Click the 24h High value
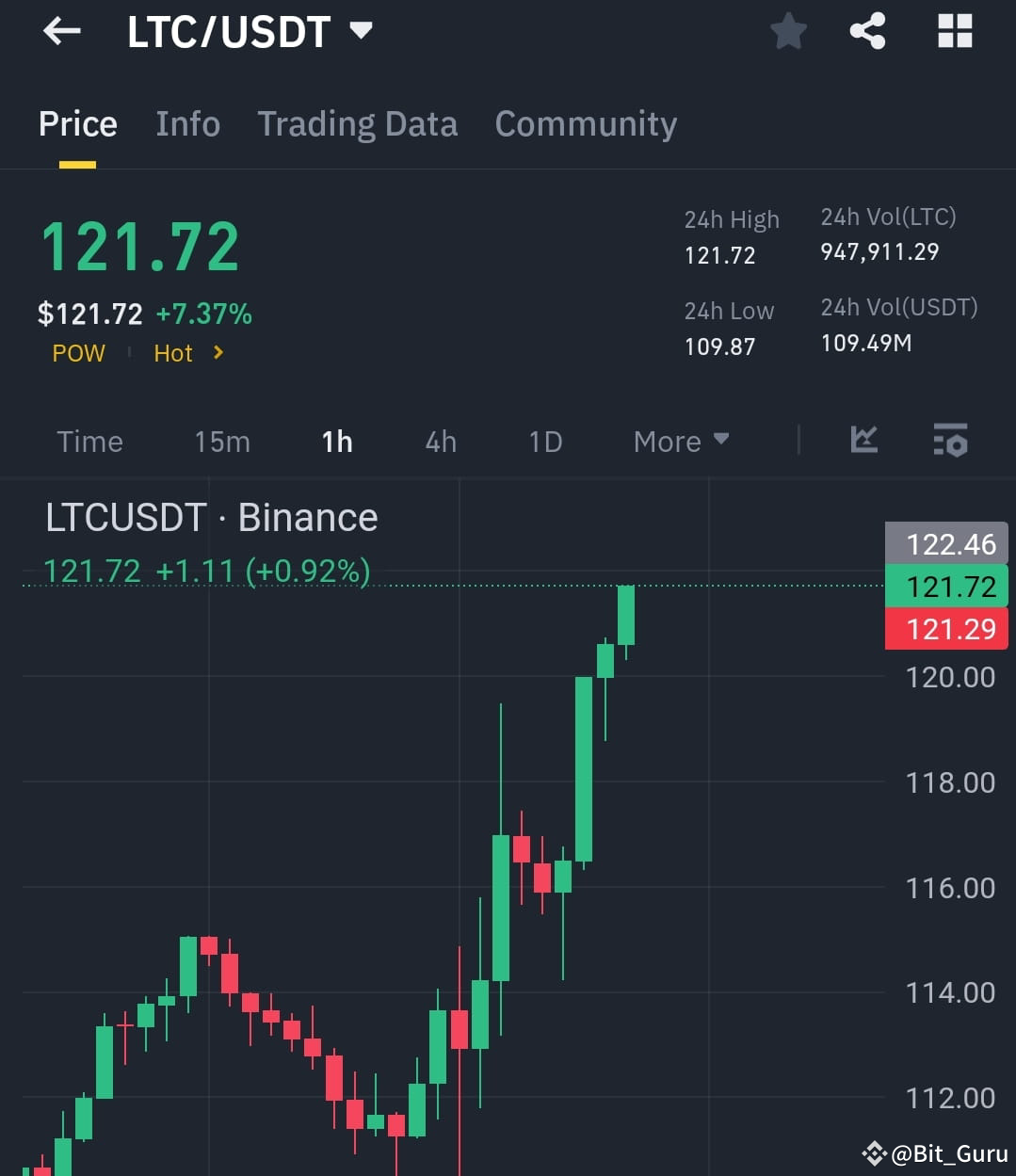Image resolution: width=1016 pixels, height=1176 pixels. (x=719, y=254)
